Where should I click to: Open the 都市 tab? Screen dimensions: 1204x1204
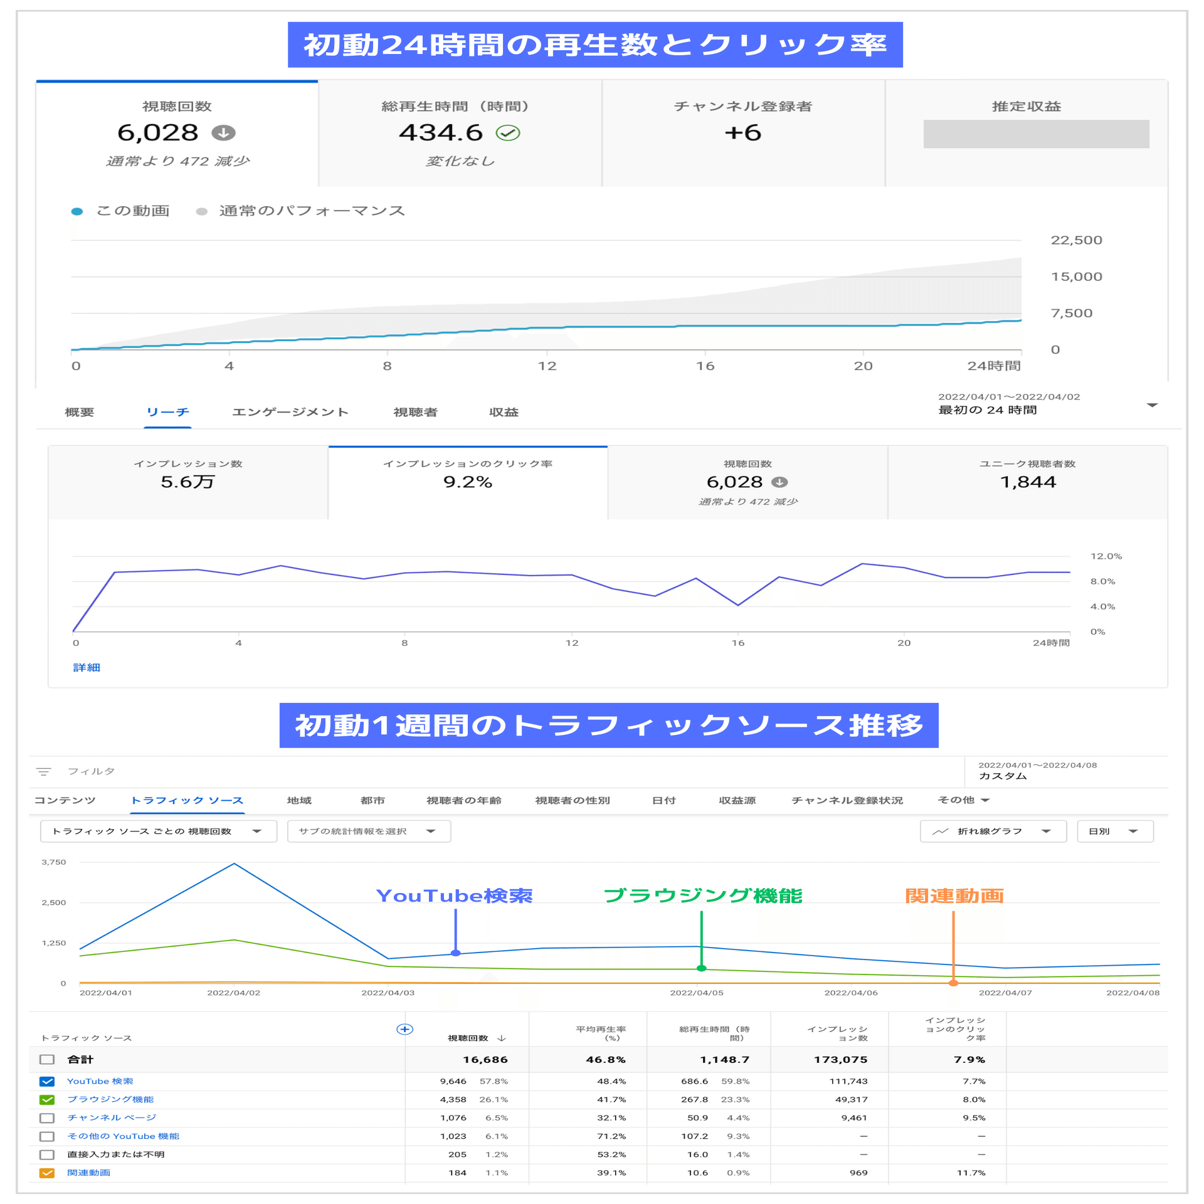[372, 801]
